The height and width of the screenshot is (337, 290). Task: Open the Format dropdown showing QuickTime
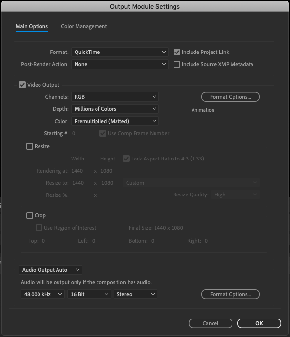[x=120, y=52]
